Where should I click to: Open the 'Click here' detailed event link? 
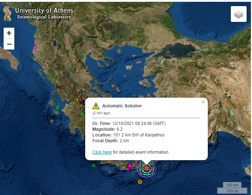point(102,152)
